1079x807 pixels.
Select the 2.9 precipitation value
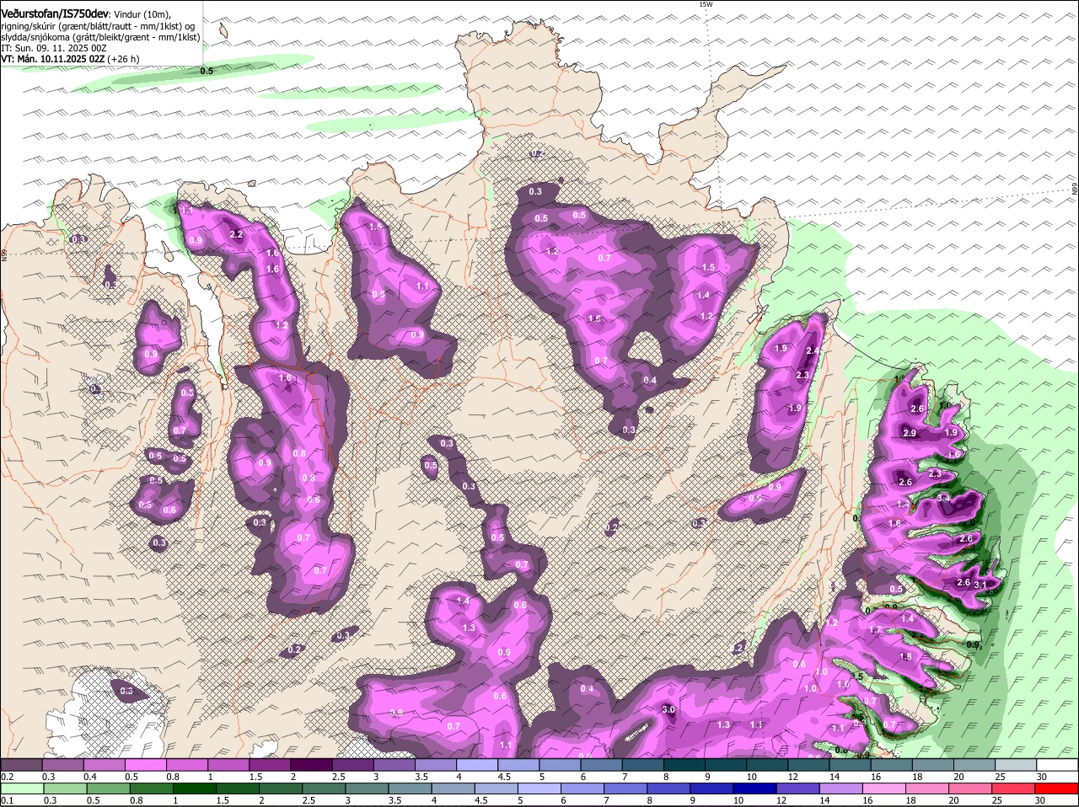[910, 433]
